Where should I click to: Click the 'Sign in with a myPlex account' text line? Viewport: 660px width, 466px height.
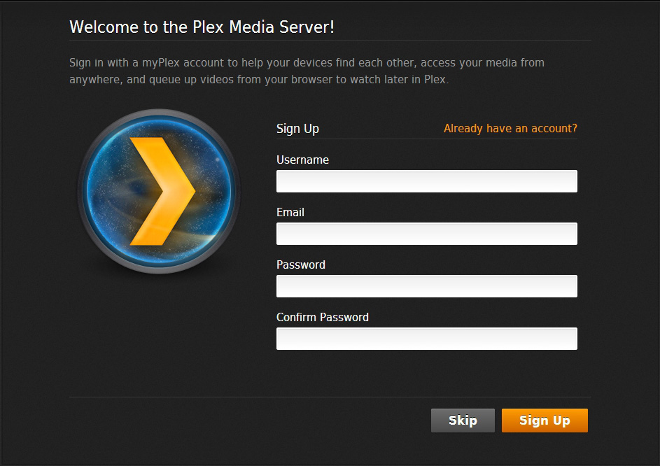click(307, 63)
